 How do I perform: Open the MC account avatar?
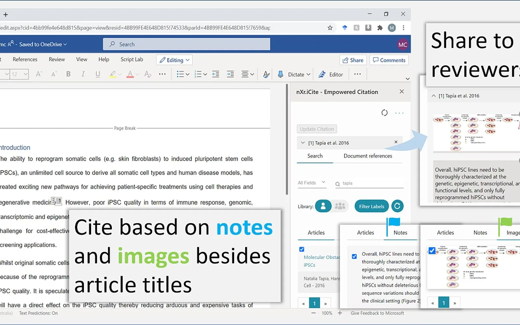[x=403, y=45]
